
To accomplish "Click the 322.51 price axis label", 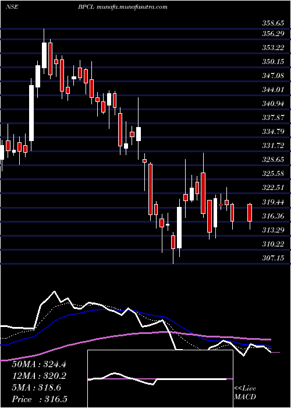I will (272, 188).
